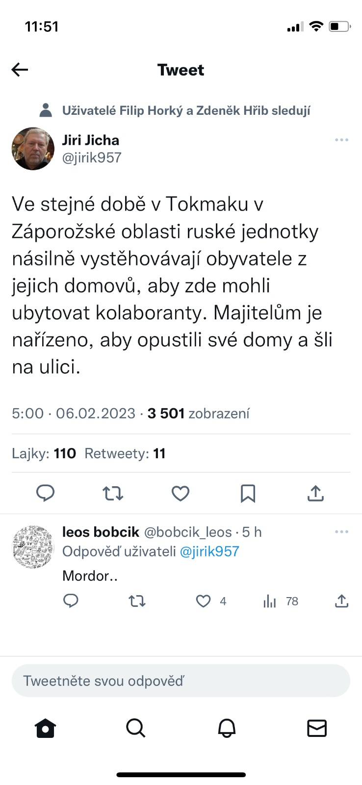Like the "Mordor.." reply
Image resolution: width=362 pixels, height=785 pixels.
[204, 601]
